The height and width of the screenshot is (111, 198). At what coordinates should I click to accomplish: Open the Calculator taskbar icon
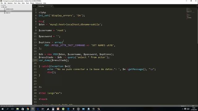click(x=53, y=109)
